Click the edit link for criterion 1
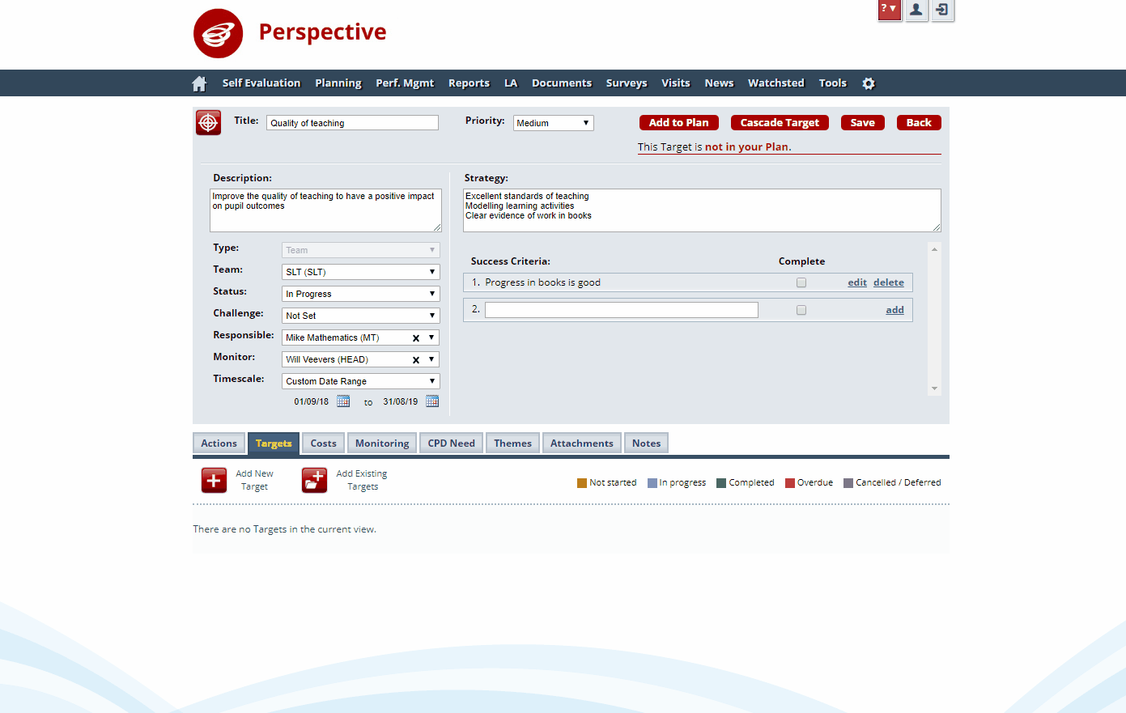The image size is (1126, 713). pos(857,282)
